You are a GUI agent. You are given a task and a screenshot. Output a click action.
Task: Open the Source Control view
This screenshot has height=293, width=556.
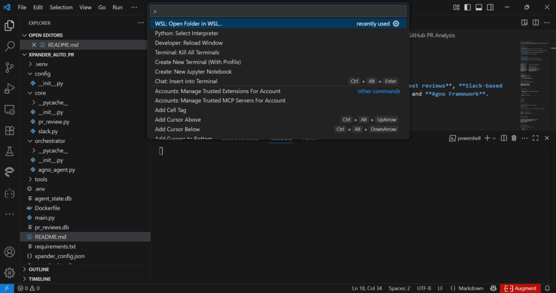point(10,67)
